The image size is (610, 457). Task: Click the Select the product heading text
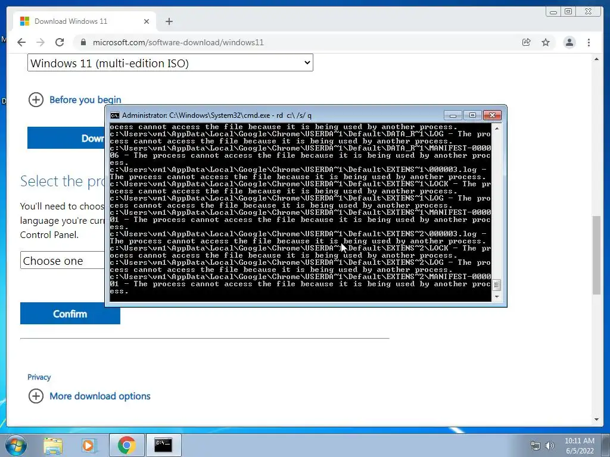click(x=62, y=181)
